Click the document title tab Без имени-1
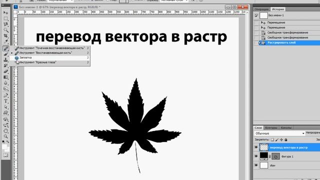The image size is (320, 180). tap(59, 7)
